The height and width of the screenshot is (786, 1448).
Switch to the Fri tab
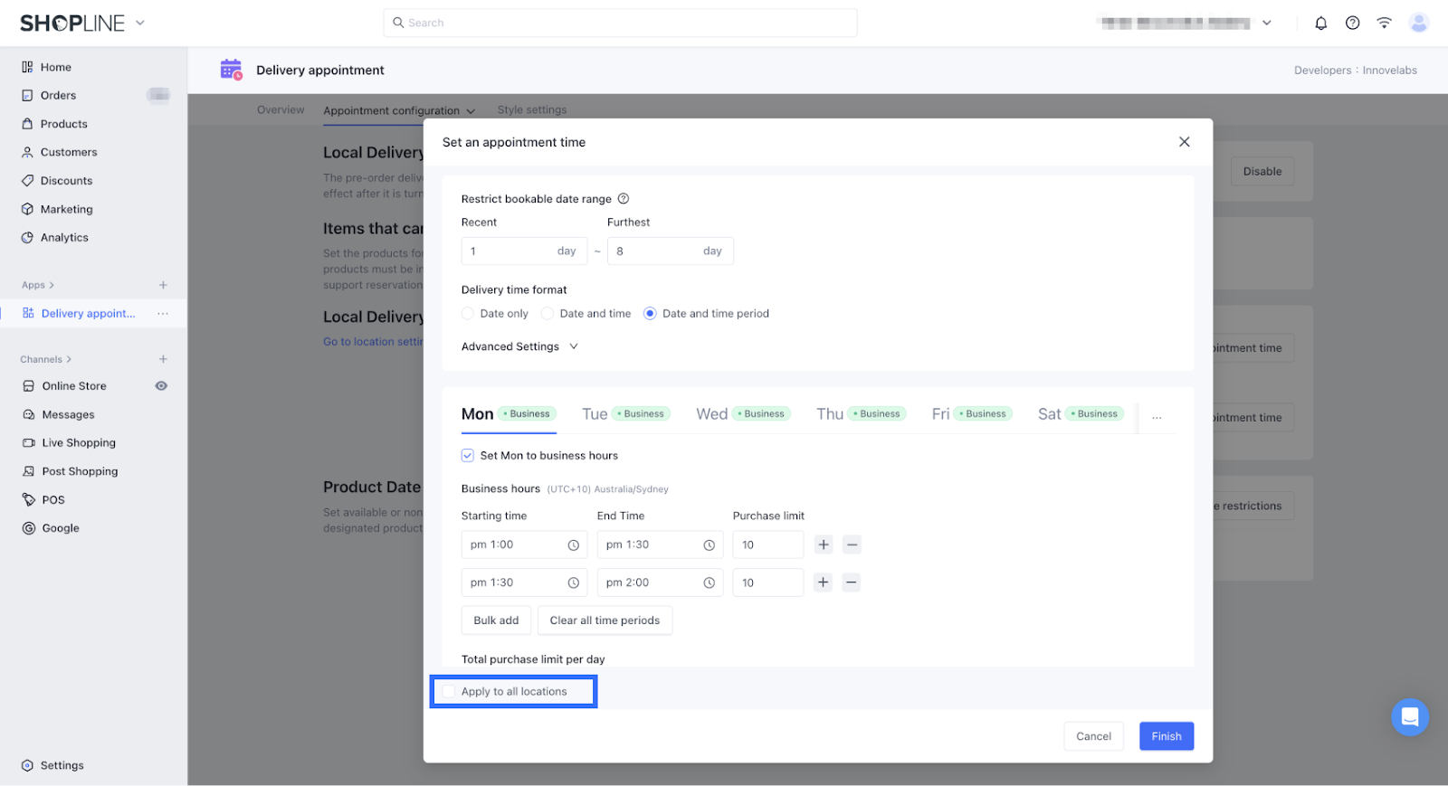click(940, 414)
